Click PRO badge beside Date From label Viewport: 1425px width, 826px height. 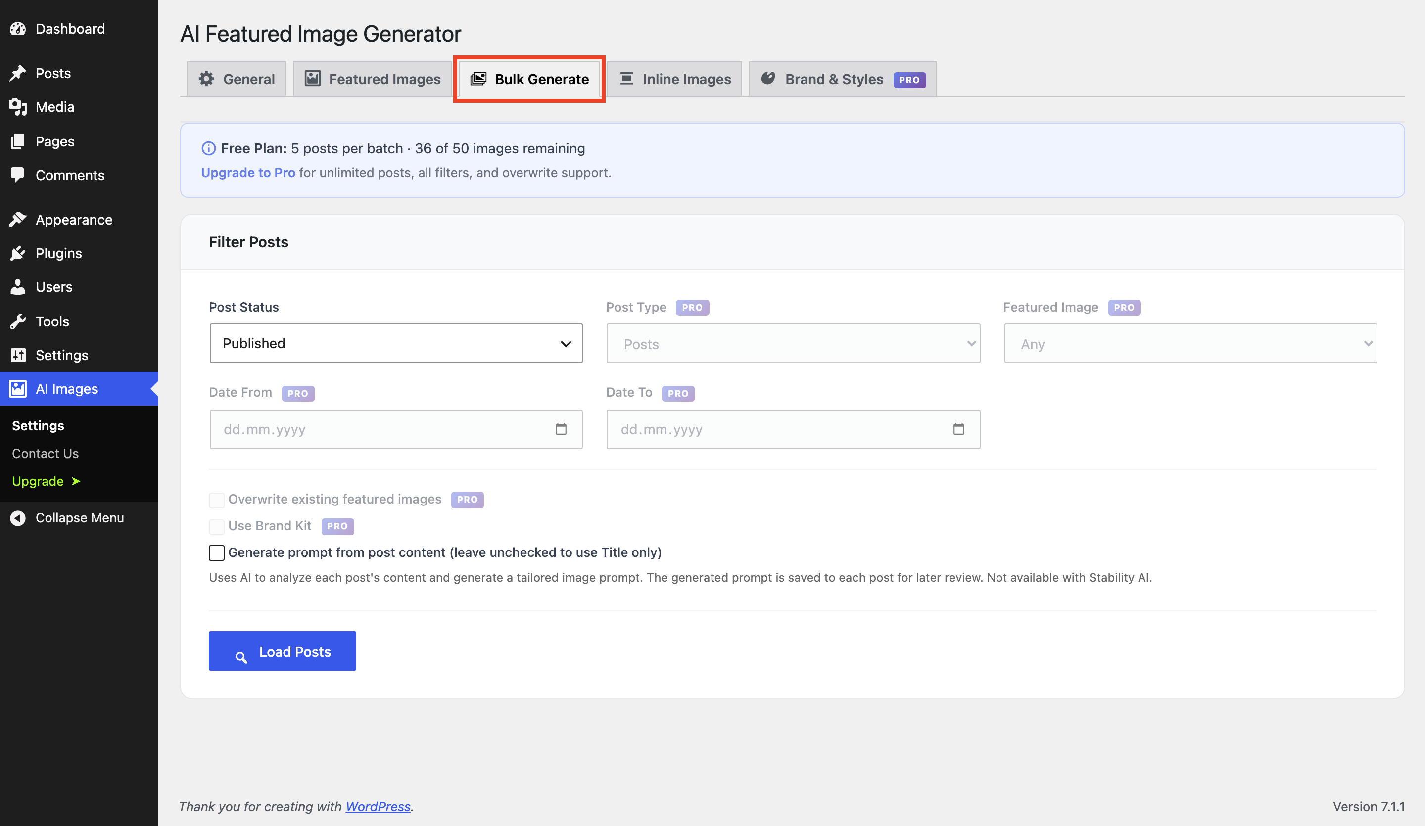298,394
